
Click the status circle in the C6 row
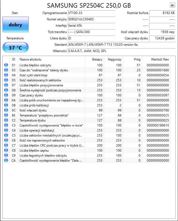point(6,140)
